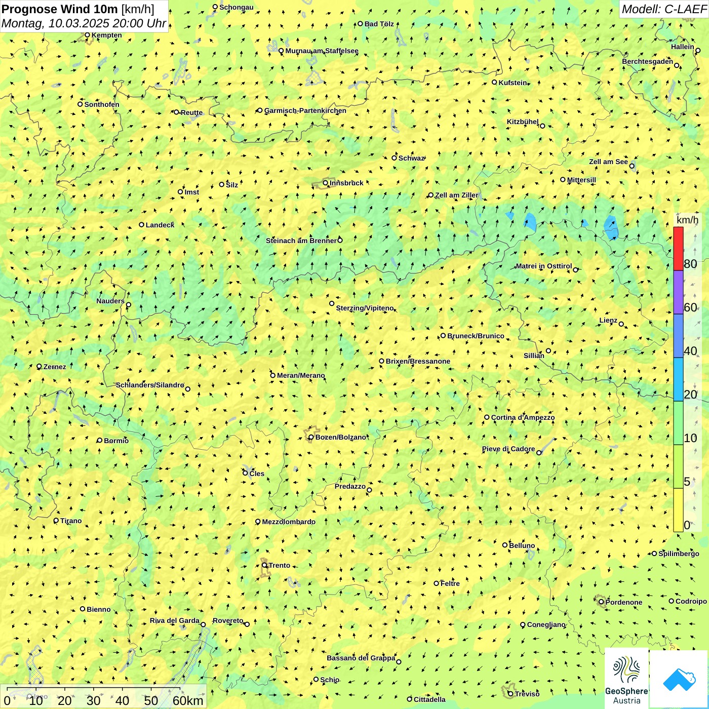This screenshot has width=709, height=709.
Task: Click the Bruneck/Brunico label
Action: (x=476, y=336)
